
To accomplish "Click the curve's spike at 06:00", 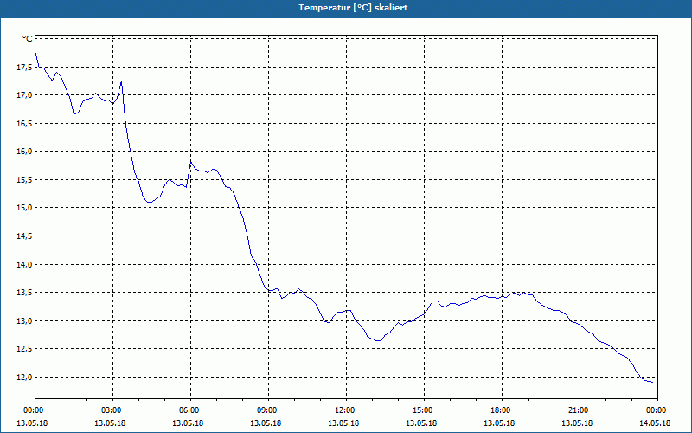I will coord(190,162).
